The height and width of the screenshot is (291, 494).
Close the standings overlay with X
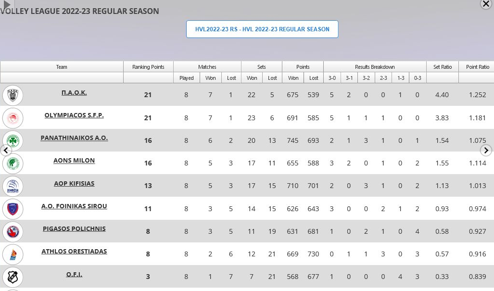(x=486, y=4)
